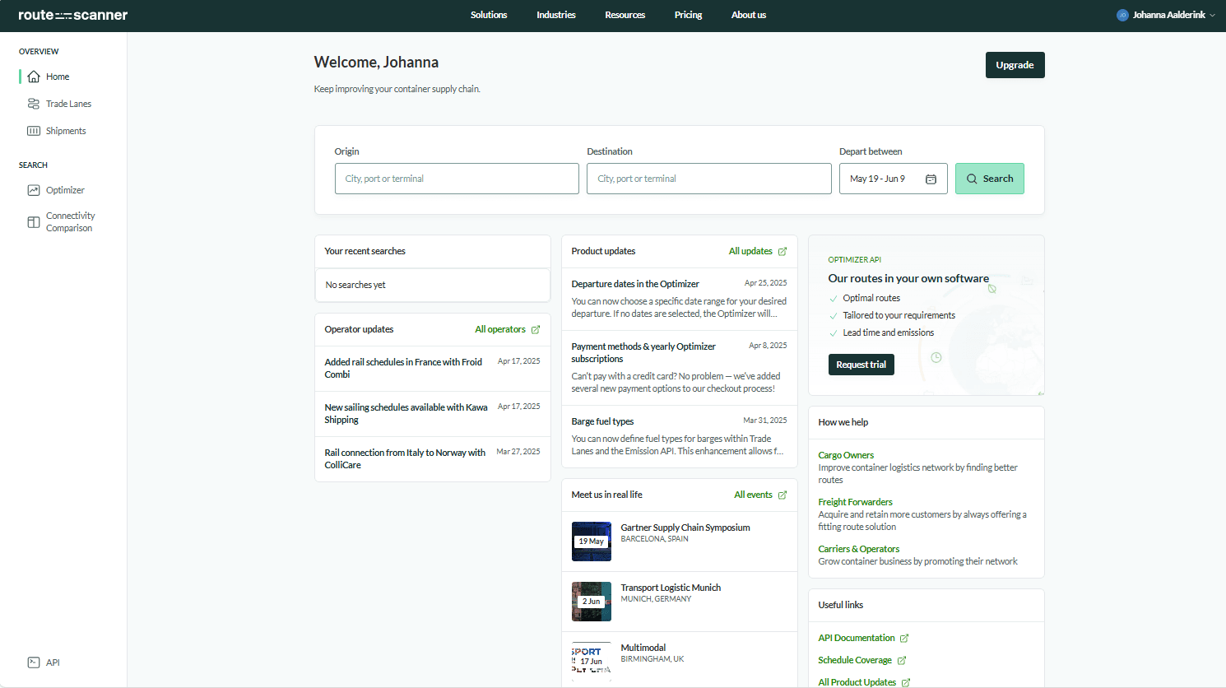The image size is (1226, 688).
Task: Open the Carriers & Operators link
Action: coord(858,549)
